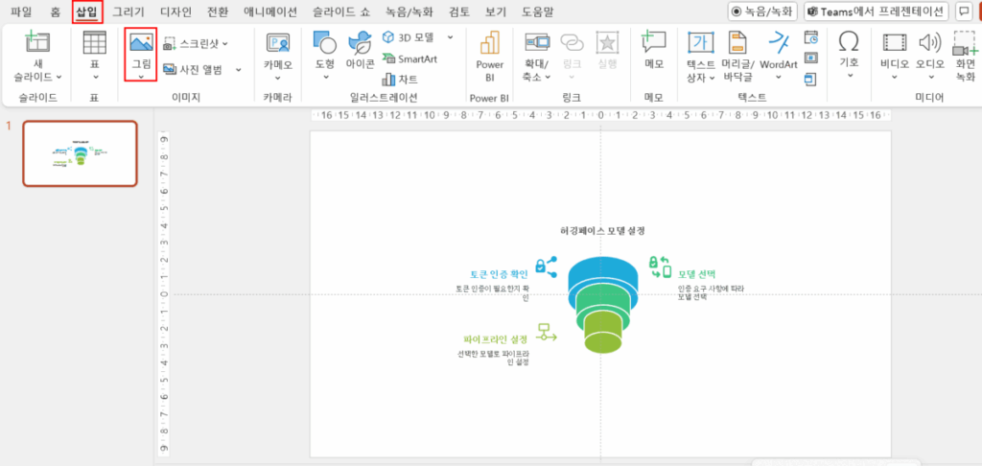Switch to the 보기 tab
The image size is (982, 466).
498,12
